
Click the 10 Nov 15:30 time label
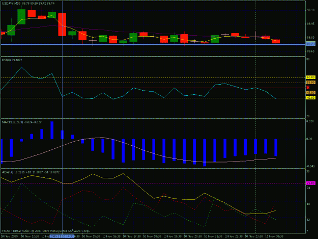(x=91, y=236)
